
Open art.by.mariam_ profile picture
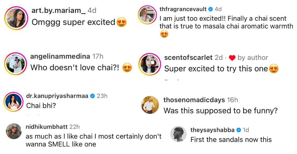[16, 18]
